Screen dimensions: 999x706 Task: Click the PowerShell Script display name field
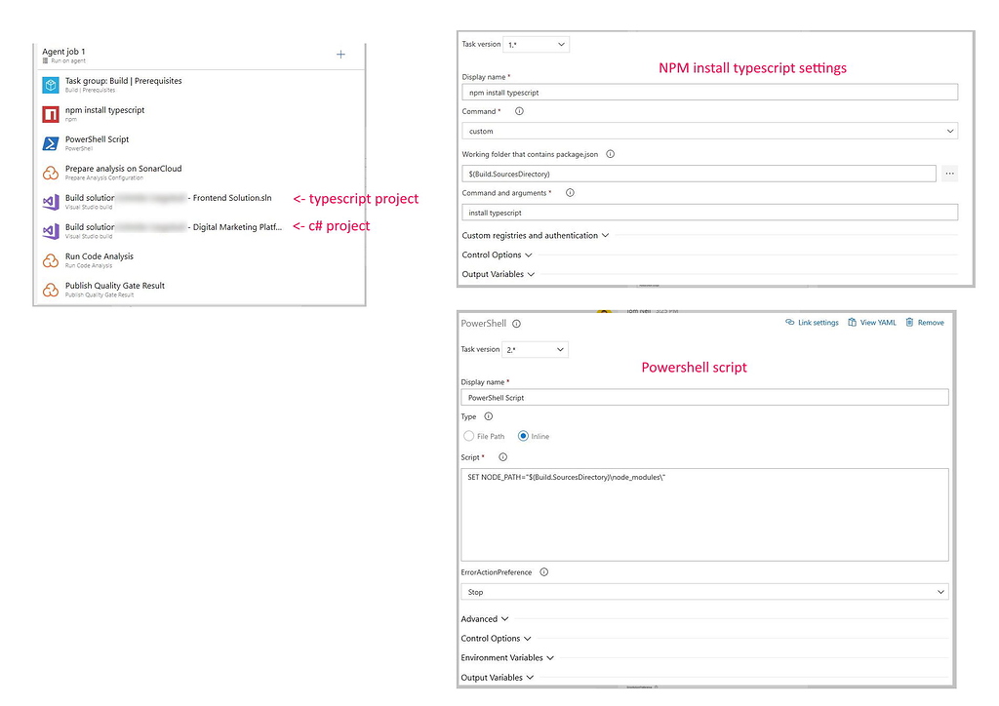[x=704, y=397]
